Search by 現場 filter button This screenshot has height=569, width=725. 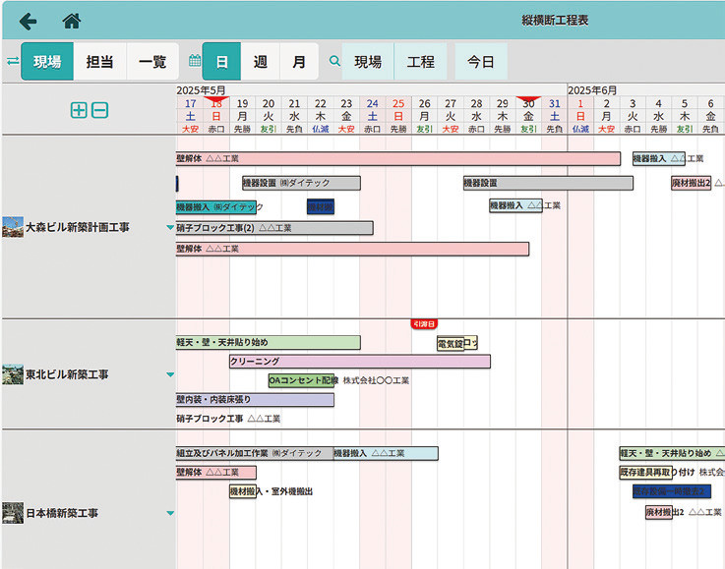pos(368,62)
